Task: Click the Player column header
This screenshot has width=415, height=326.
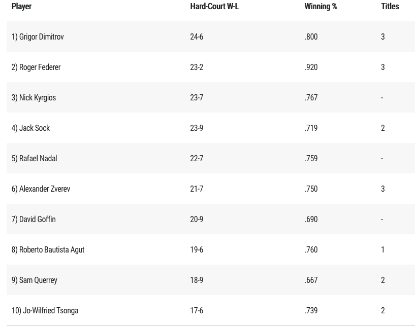Action: tap(21, 7)
